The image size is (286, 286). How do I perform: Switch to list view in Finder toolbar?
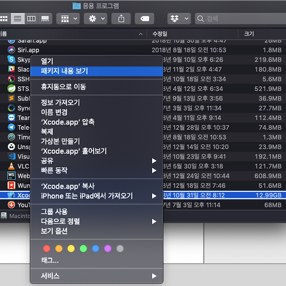pos(18,19)
